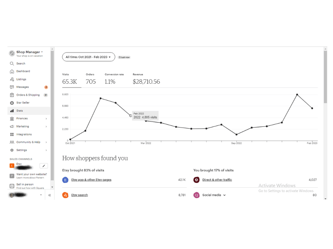Open the Orders & Shipping clipboard icon
The height and width of the screenshot is (249, 333).
point(12,95)
